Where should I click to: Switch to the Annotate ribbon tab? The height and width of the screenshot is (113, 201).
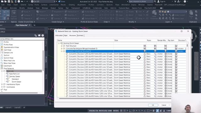click(x=13, y=8)
